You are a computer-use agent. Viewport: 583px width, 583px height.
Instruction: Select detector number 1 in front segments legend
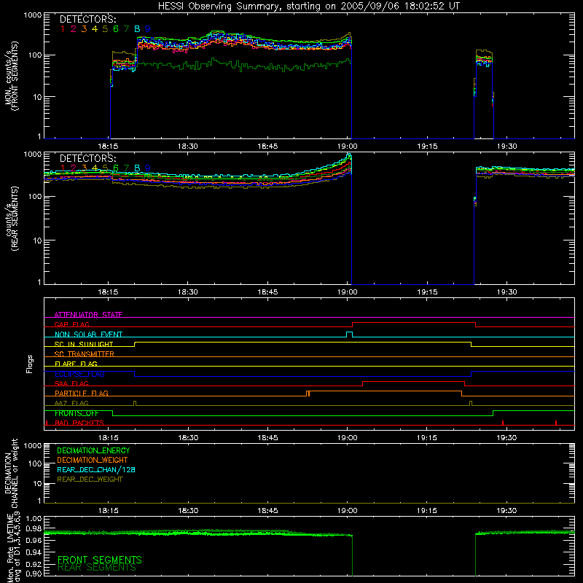pos(63,29)
